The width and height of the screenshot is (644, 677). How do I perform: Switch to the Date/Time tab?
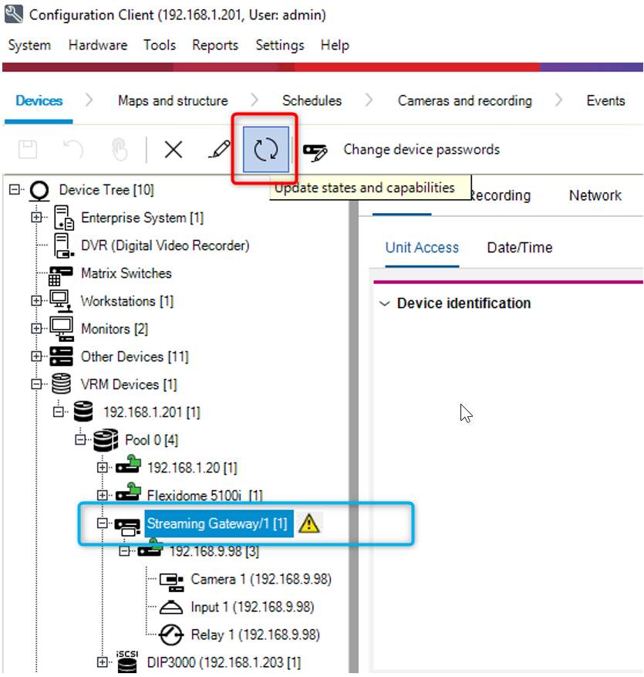519,248
